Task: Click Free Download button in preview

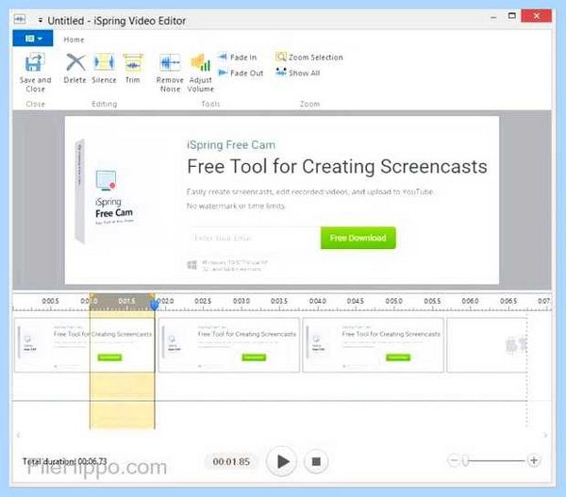Action: (x=358, y=238)
